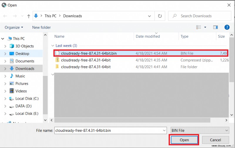Open Music in the sidebar

(x=20, y=76)
